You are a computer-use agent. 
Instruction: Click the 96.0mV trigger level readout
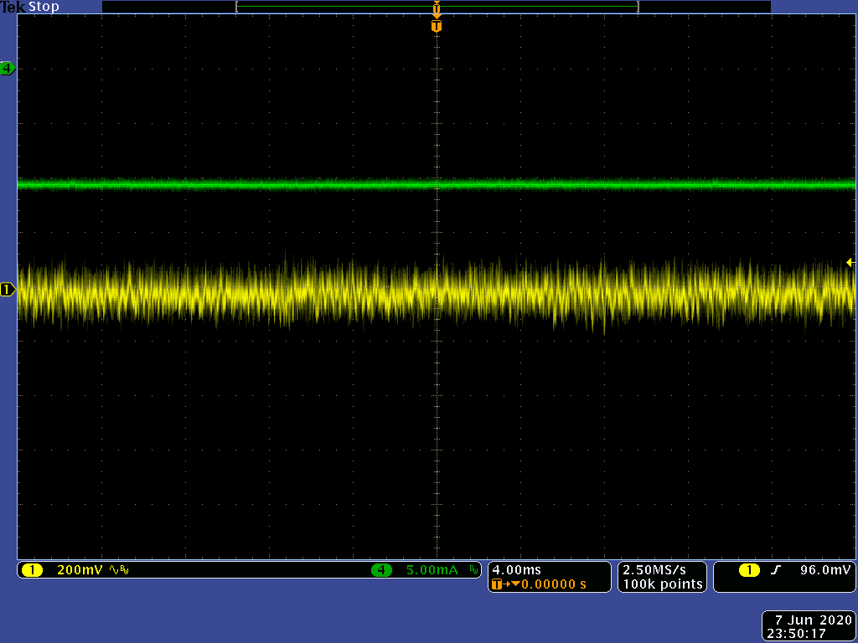tap(825, 570)
